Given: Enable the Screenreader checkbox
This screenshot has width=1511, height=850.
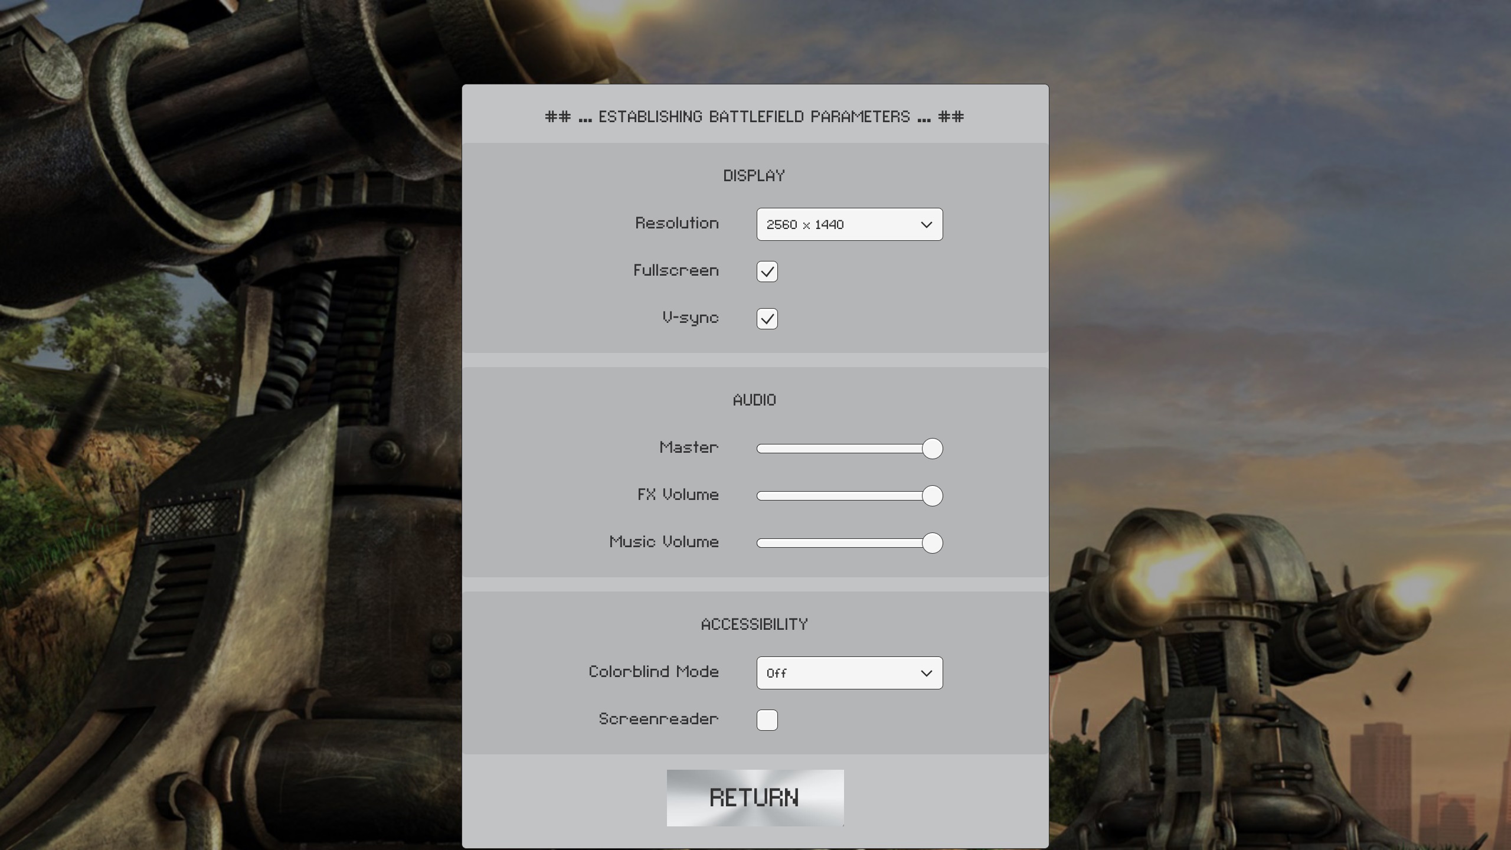Looking at the screenshot, I should pos(767,720).
